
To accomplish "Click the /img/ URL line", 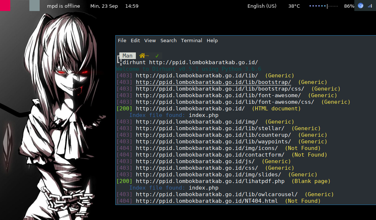I will coord(197,122).
